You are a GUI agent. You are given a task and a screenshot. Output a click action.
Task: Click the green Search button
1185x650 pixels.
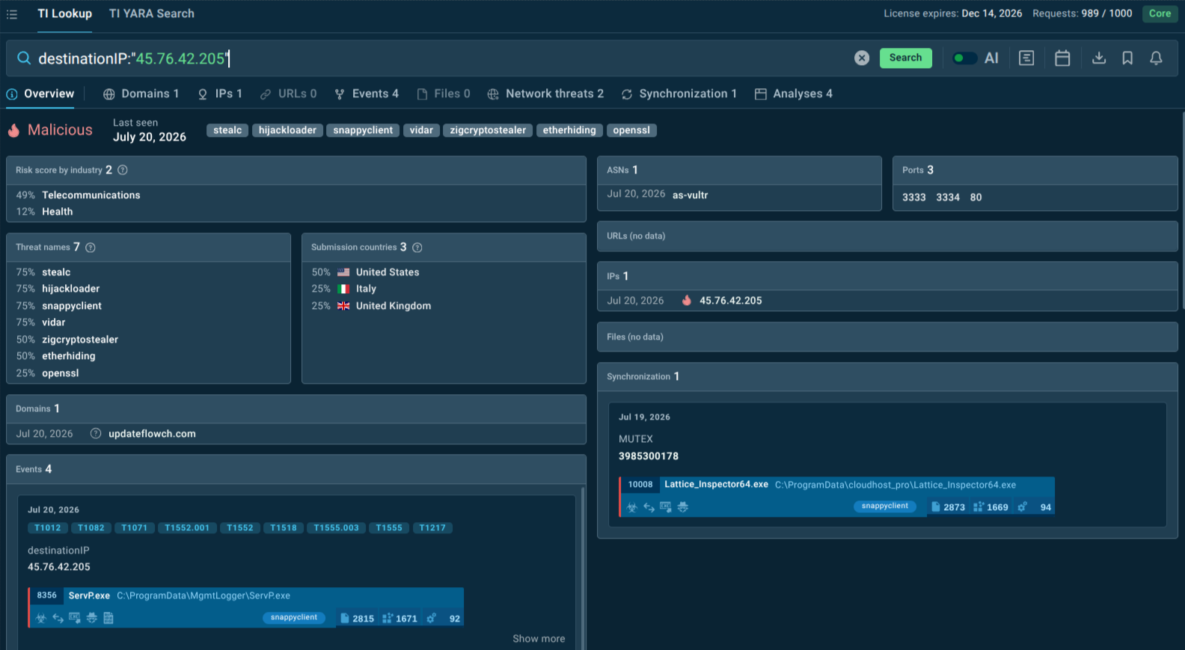[905, 58]
